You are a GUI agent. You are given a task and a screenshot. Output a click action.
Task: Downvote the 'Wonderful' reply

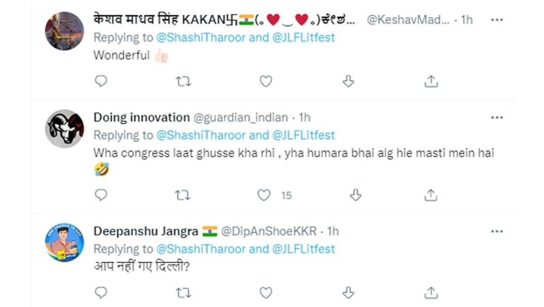(x=348, y=81)
